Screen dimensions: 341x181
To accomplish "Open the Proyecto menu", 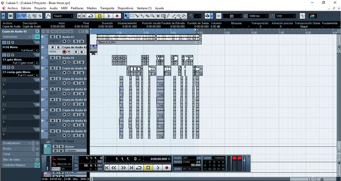I will click(40, 8).
